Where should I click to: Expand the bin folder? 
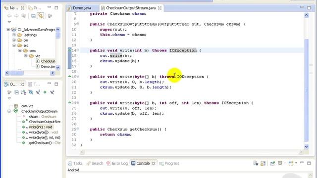coord(14,40)
